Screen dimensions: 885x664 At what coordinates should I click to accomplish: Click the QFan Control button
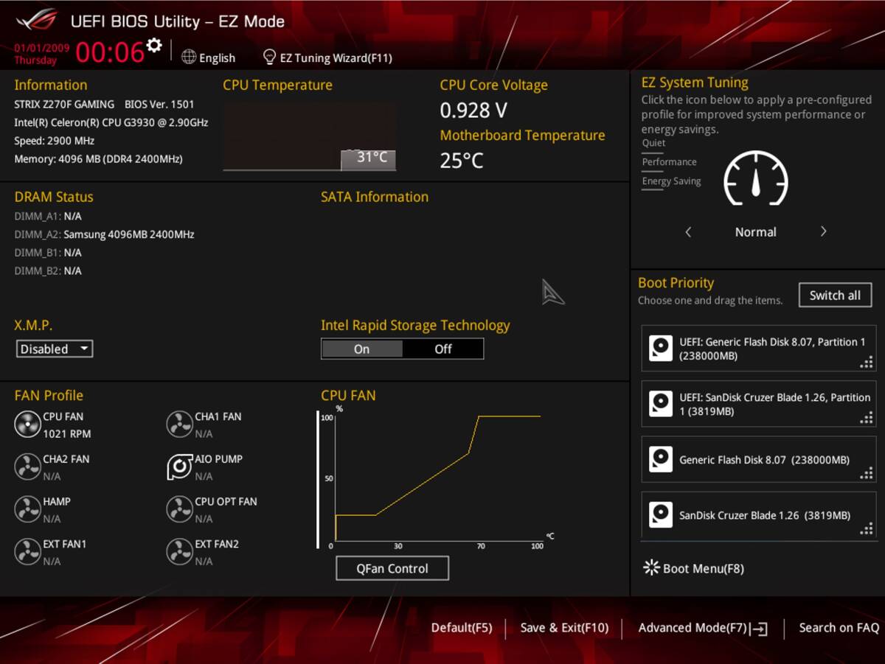pos(392,568)
